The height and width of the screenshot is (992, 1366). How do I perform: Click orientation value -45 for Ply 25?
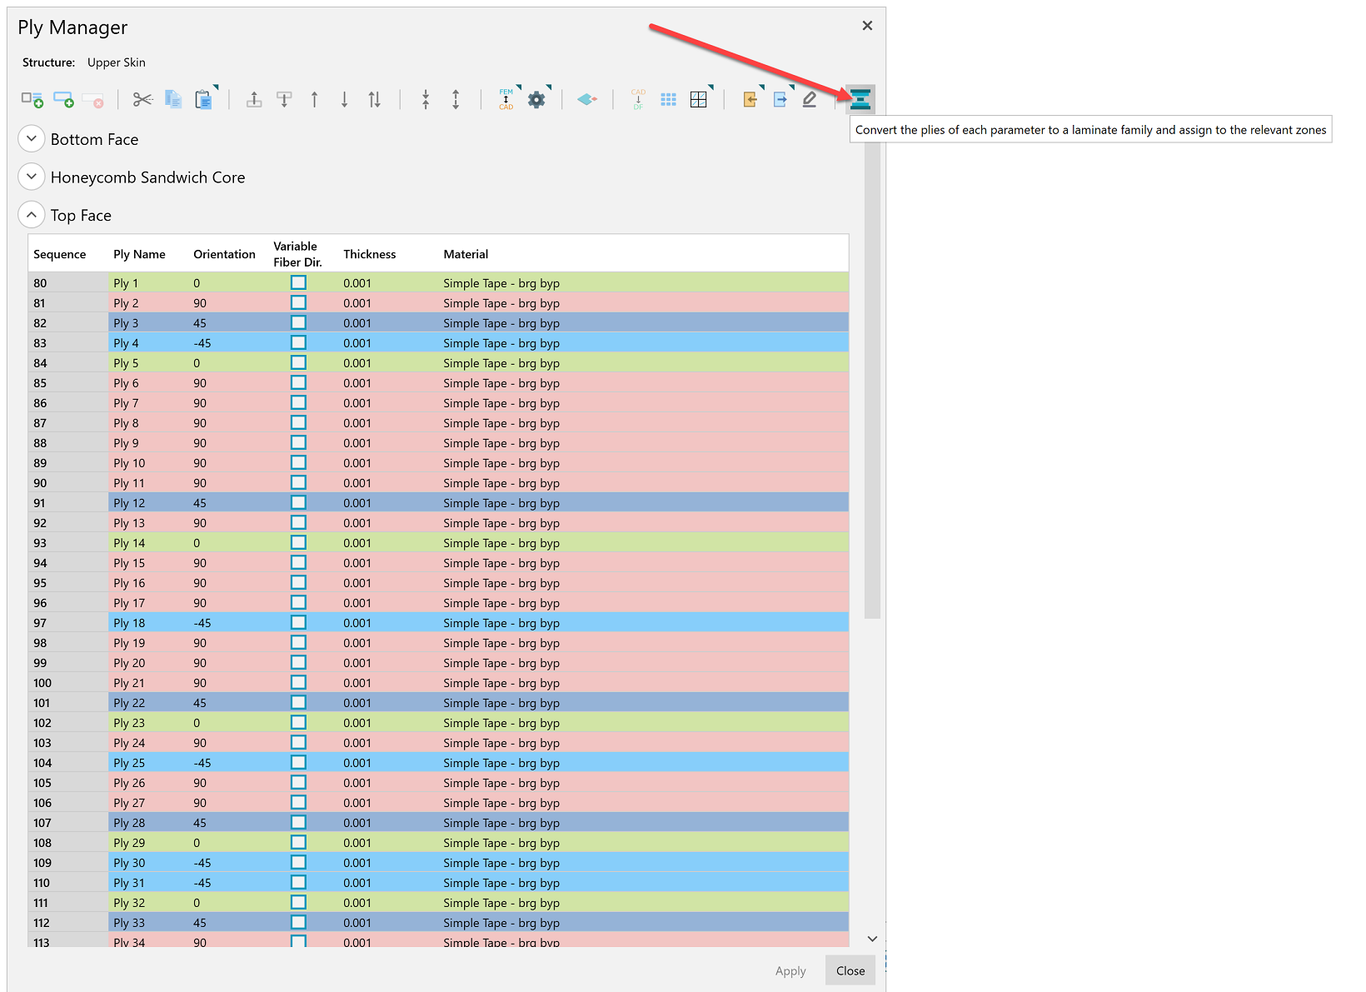[202, 763]
